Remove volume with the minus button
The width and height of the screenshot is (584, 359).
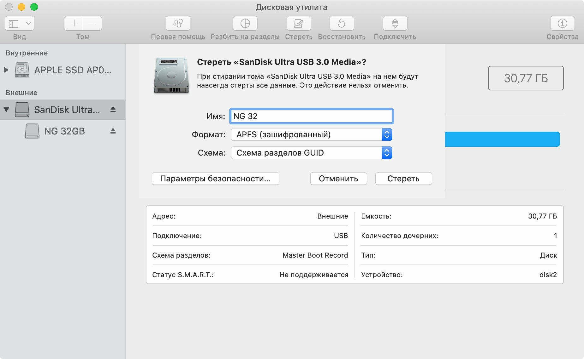pyautogui.click(x=92, y=23)
